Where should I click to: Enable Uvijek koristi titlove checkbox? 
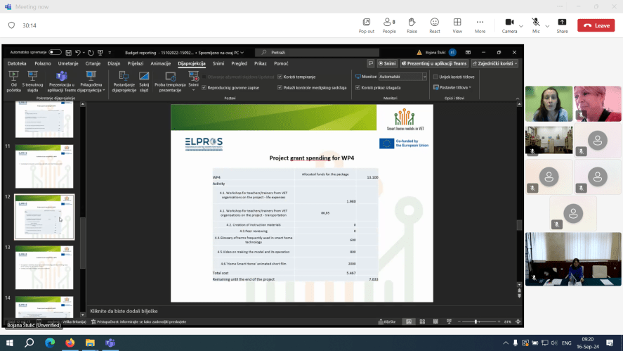pos(435,77)
